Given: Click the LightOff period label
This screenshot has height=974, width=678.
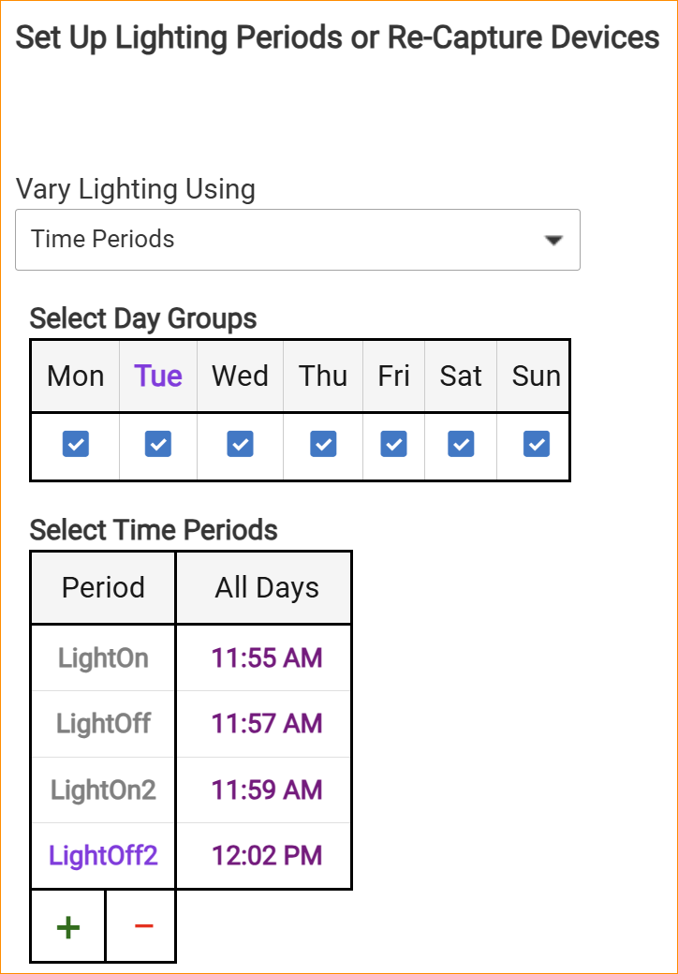Looking at the screenshot, I should tap(103, 723).
